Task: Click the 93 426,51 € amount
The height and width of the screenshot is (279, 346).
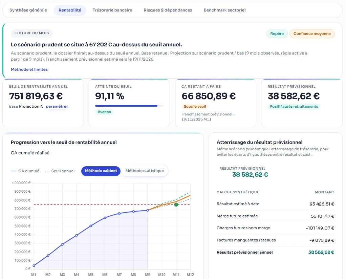Action: [x=322, y=204]
